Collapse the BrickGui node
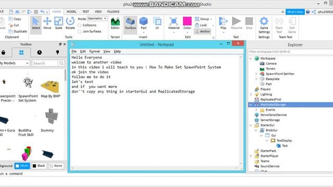 point(256,130)
